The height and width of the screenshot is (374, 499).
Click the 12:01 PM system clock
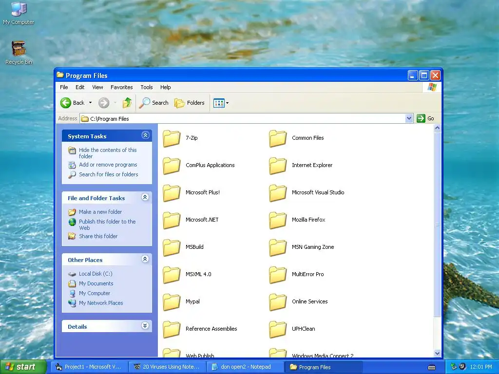tap(481, 367)
